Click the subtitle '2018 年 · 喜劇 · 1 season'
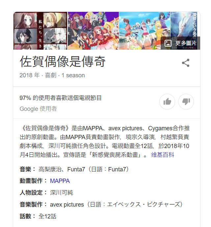211x227 pixels. click(52, 75)
